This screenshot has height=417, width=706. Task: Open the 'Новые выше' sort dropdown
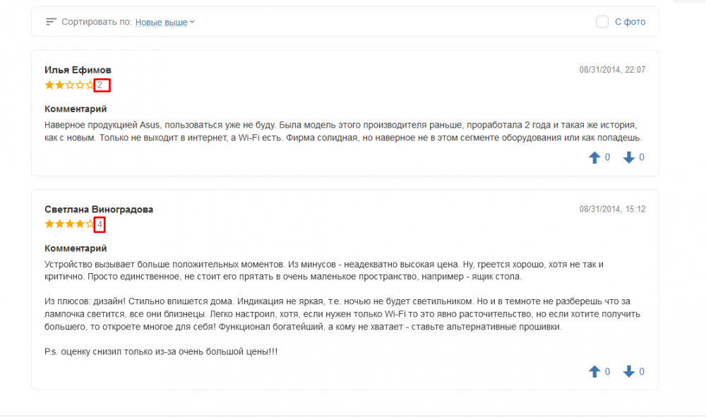(162, 22)
